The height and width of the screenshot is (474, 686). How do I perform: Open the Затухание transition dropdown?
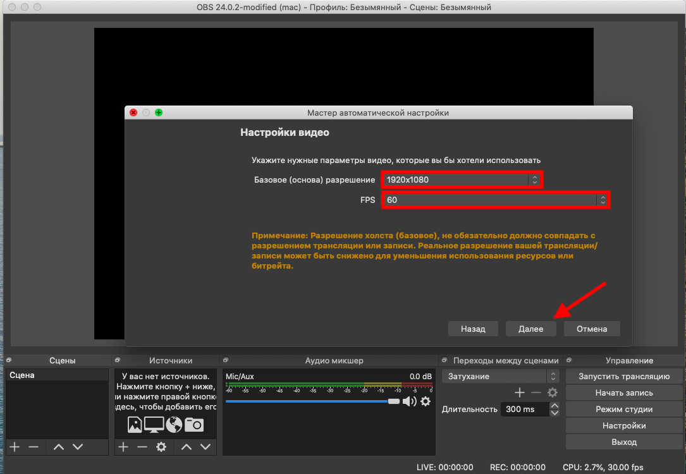(x=501, y=377)
